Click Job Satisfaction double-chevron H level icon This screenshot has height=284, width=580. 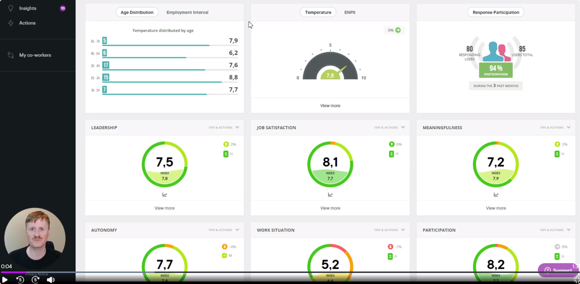coord(391,154)
